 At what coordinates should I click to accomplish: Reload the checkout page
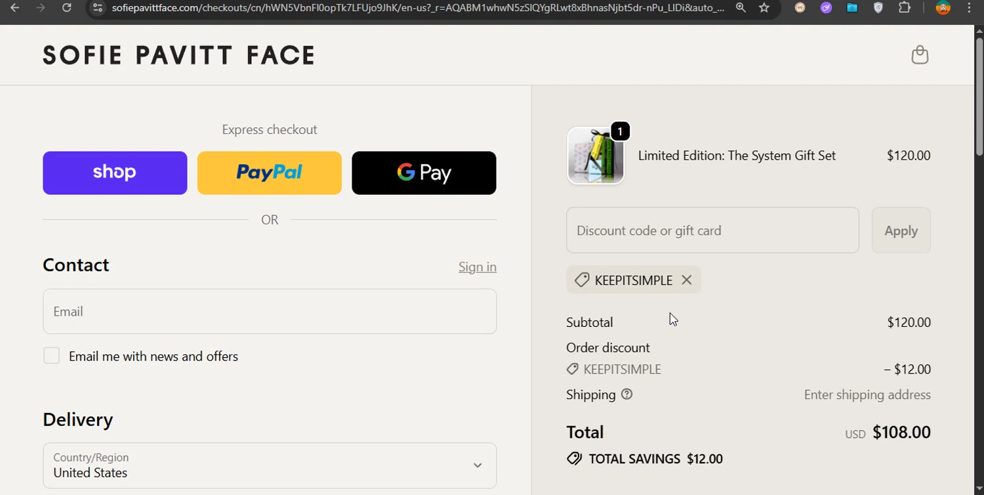67,8
